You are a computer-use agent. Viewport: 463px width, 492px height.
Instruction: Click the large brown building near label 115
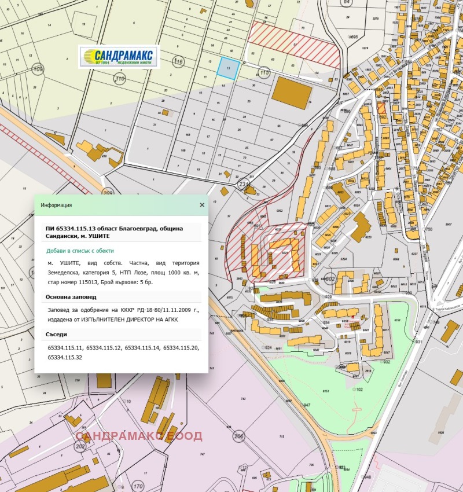pos(292,94)
